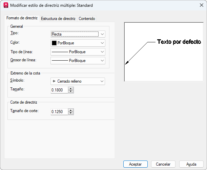Screen dimensions: 207x170
Task: Open the Símbolo dropdown showing Cerrado relleno
Action: tap(78, 81)
